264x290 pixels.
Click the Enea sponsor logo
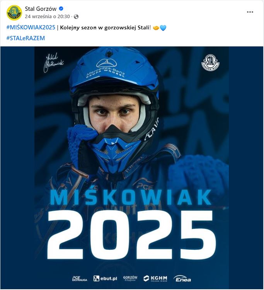click(x=182, y=278)
